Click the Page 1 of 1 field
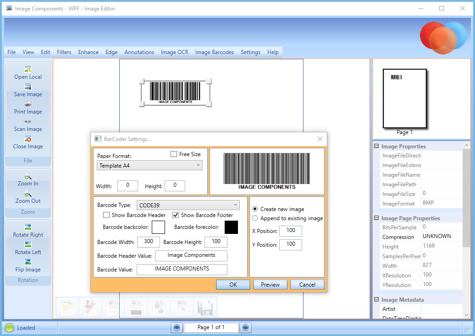 (x=211, y=328)
